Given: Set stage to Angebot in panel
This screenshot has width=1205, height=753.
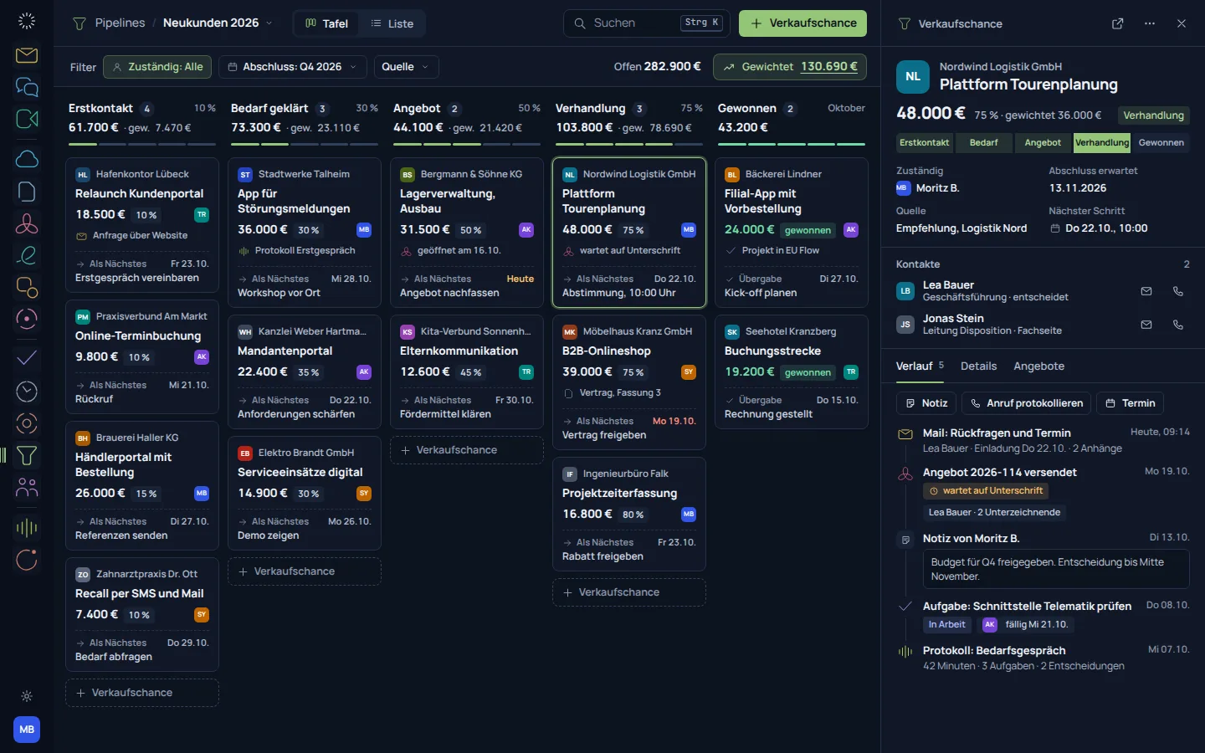Looking at the screenshot, I should click(1043, 143).
